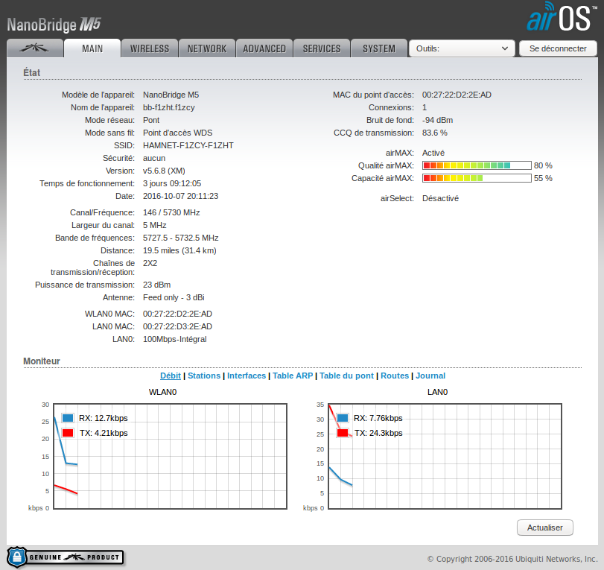Click the Genuine Product shield badge
604x570 pixels.
click(x=65, y=557)
